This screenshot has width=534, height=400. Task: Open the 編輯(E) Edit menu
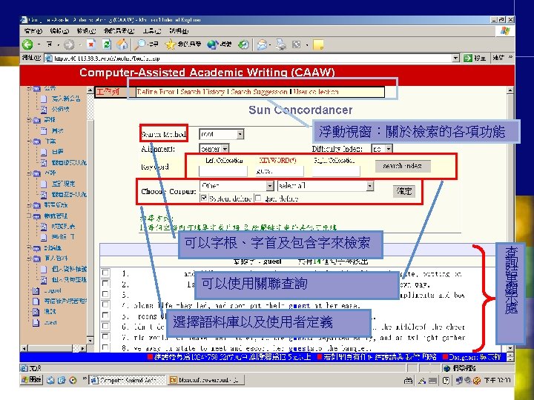pyautogui.click(x=59, y=31)
